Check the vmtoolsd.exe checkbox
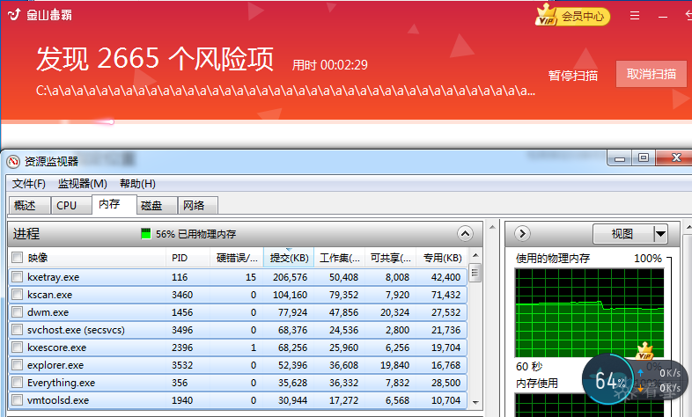This screenshot has width=692, height=417. pyautogui.click(x=18, y=400)
